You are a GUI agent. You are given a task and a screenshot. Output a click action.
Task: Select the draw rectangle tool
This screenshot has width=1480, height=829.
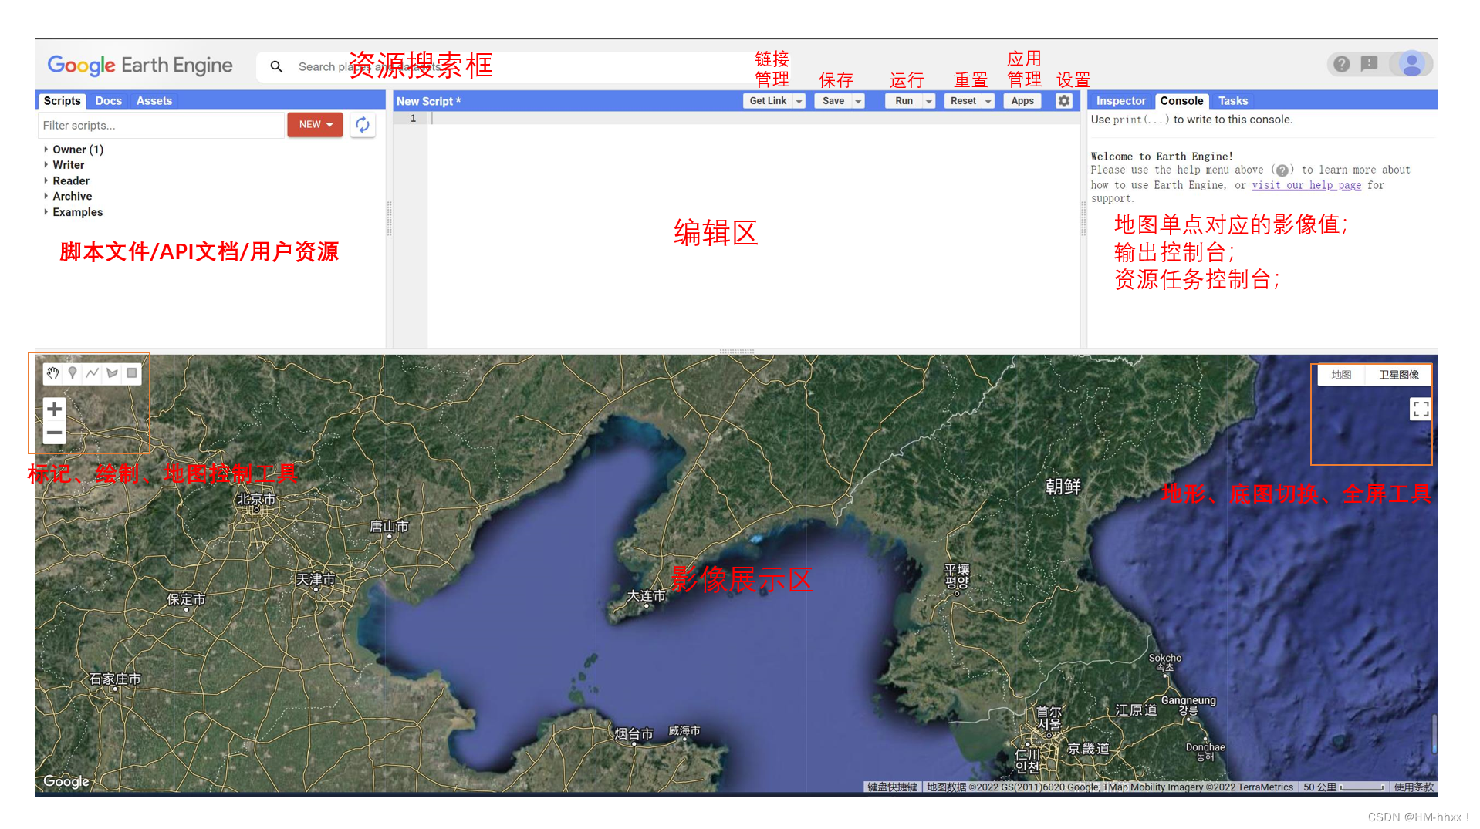(132, 373)
